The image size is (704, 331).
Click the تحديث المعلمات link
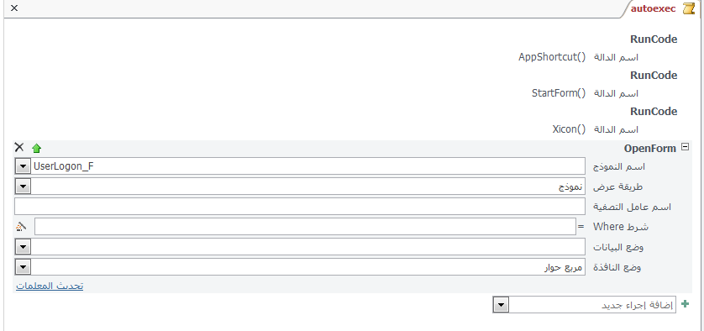coord(50,286)
